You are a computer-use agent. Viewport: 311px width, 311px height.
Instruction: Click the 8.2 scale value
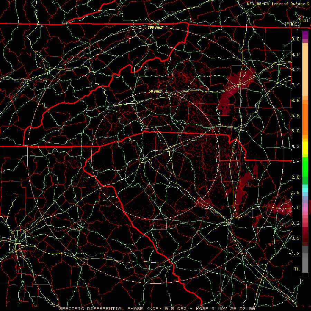click(295, 69)
